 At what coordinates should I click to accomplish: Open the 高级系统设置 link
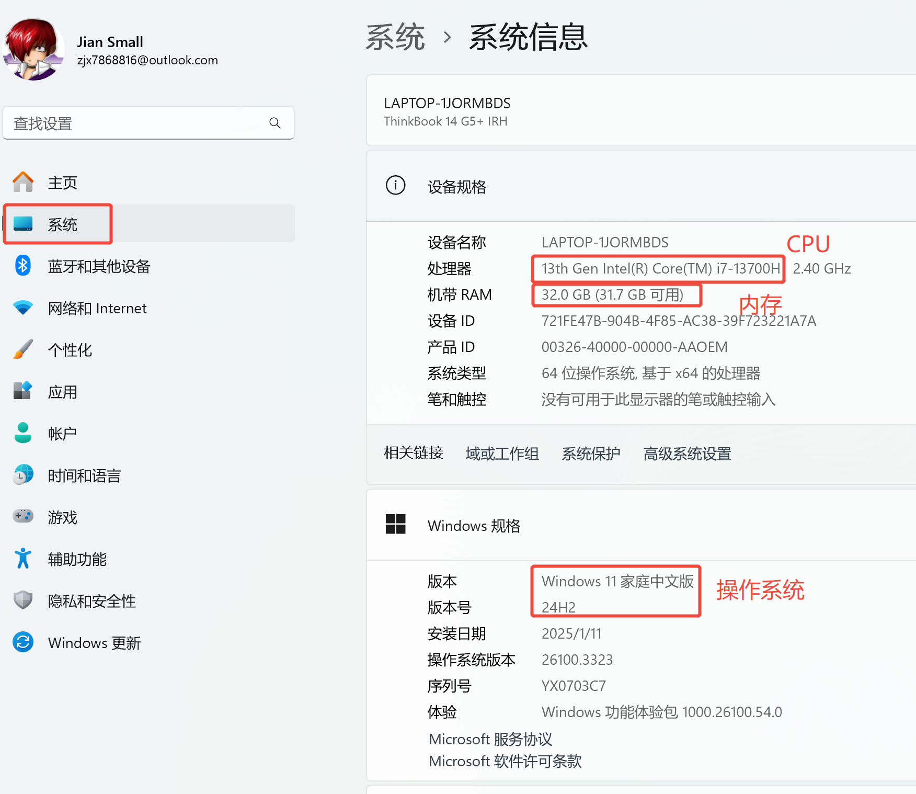point(687,453)
